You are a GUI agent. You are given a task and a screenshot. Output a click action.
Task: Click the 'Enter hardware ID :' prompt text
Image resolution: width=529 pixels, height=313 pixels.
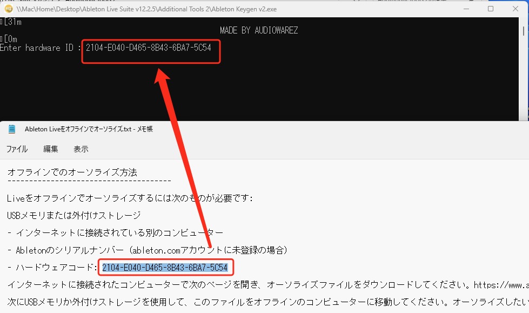pos(40,48)
